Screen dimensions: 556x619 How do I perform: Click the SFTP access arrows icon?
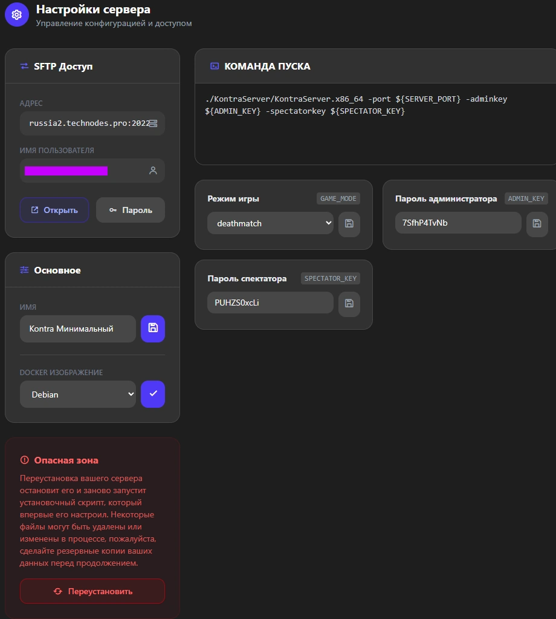(x=24, y=67)
